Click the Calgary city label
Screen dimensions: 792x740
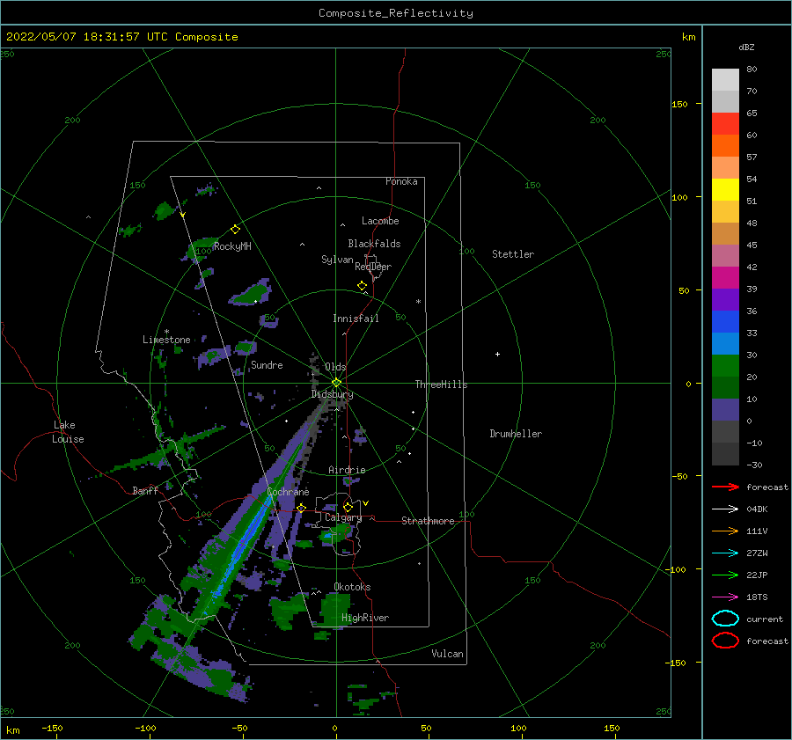[x=343, y=517]
